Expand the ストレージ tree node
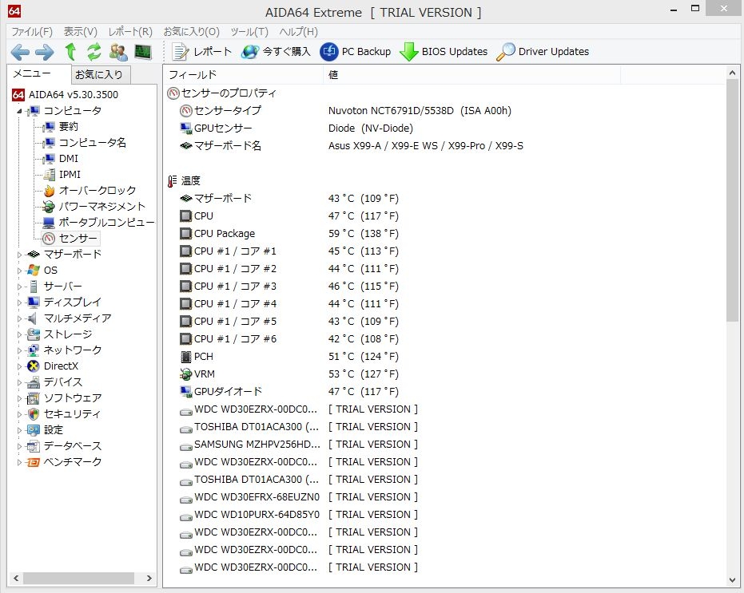This screenshot has width=744, height=593. pos(19,334)
